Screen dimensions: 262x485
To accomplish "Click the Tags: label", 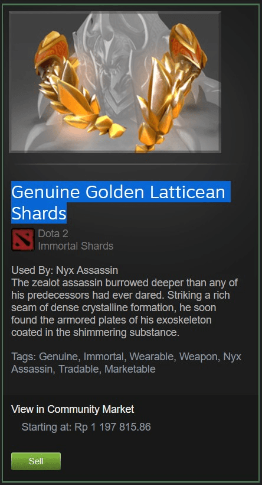I will click(24, 357).
